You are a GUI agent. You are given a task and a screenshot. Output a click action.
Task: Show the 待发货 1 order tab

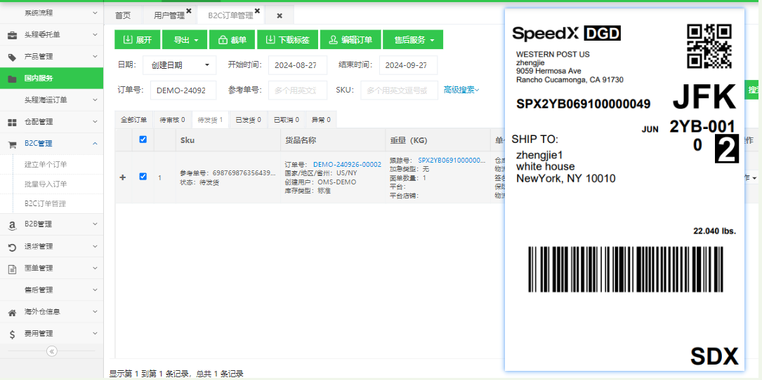(211, 119)
